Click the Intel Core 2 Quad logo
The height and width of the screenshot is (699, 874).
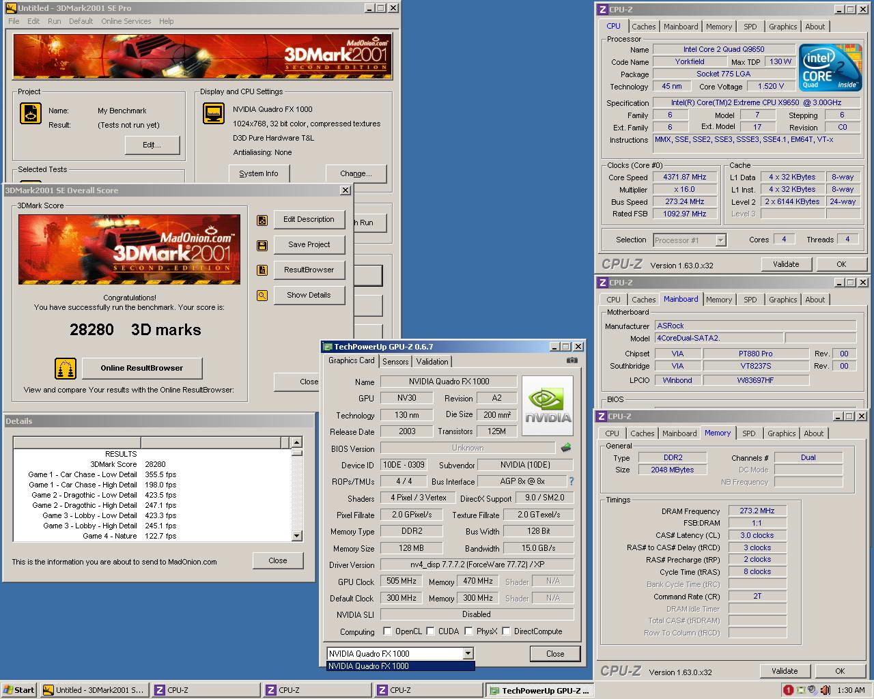pyautogui.click(x=830, y=67)
